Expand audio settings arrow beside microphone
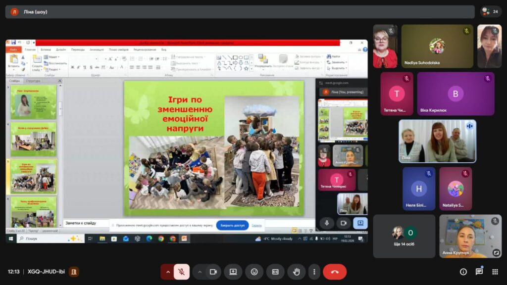Image resolution: width=507 pixels, height=285 pixels. coord(168,272)
